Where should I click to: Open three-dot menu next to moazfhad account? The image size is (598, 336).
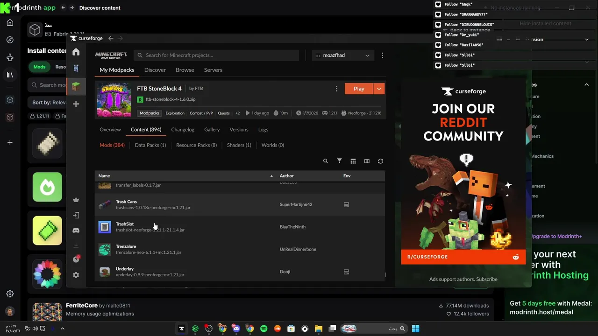[383, 55]
